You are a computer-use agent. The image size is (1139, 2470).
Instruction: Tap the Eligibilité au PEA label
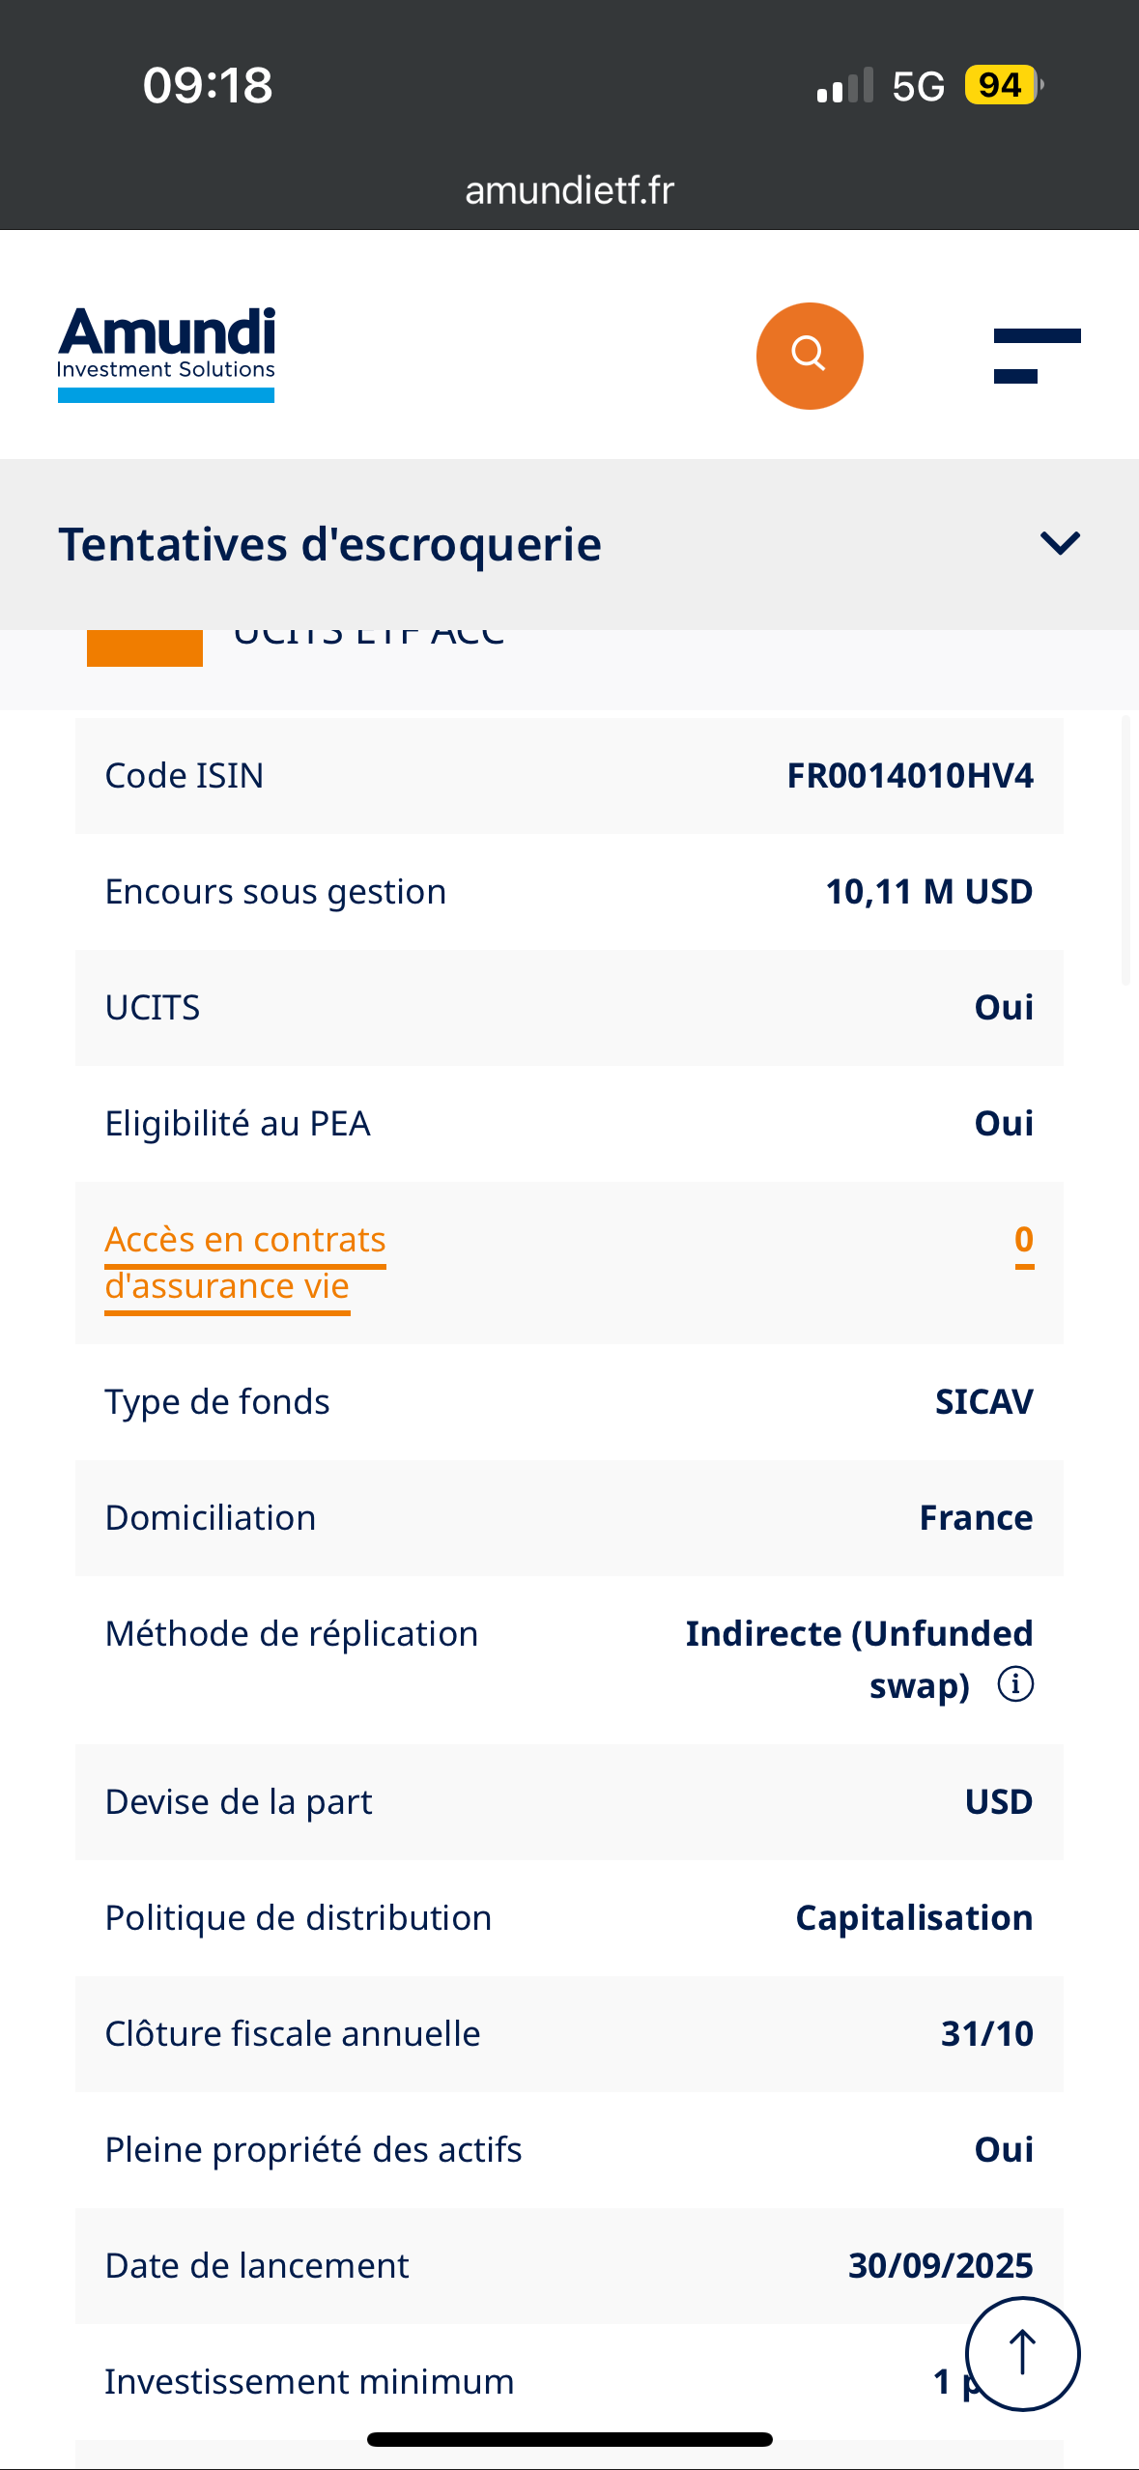(238, 1124)
